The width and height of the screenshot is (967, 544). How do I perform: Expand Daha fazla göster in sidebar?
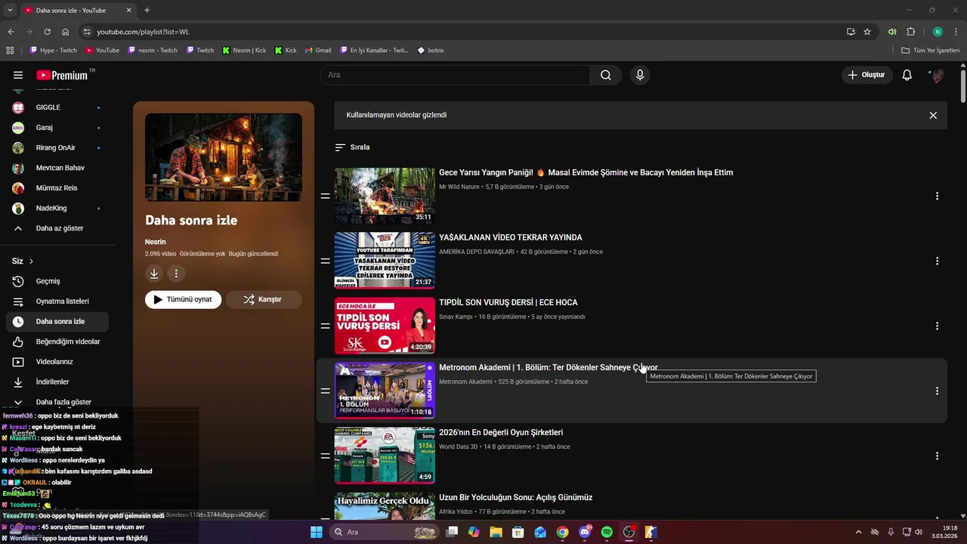59,402
